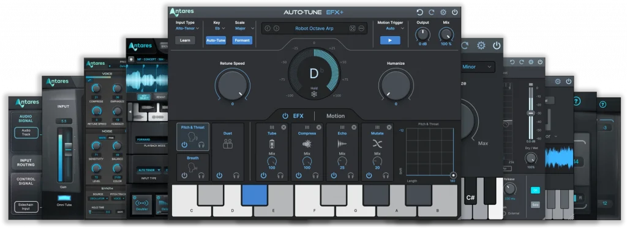Click the Doubler effect tile
Image resolution: width=627 pixels, height=228 pixels.
pyautogui.click(x=142, y=204)
